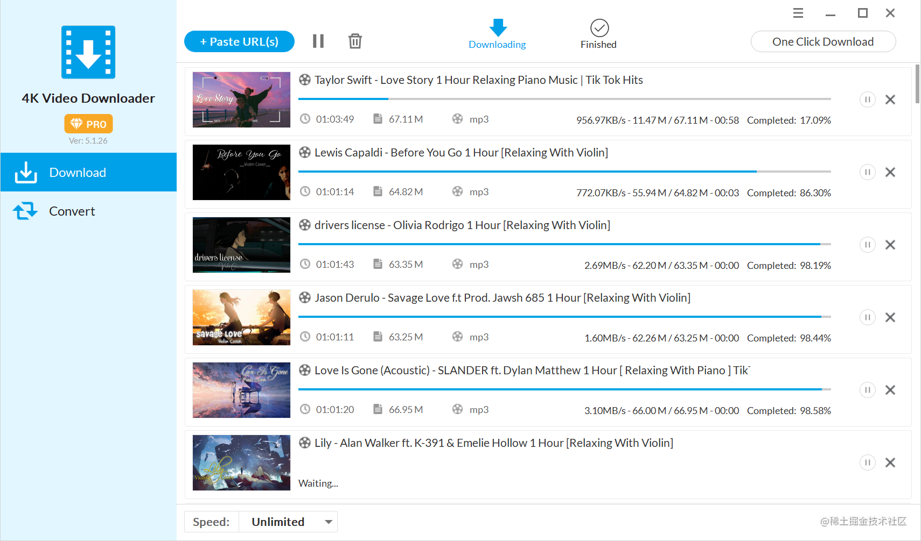Click the Lily Alan Walker video thumbnail

[241, 462]
